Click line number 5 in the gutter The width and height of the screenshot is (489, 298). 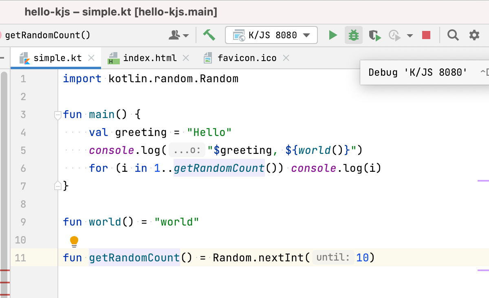coord(23,150)
